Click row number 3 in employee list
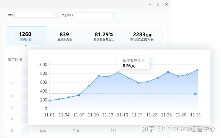This screenshot has width=221, height=138. pos(12,96)
